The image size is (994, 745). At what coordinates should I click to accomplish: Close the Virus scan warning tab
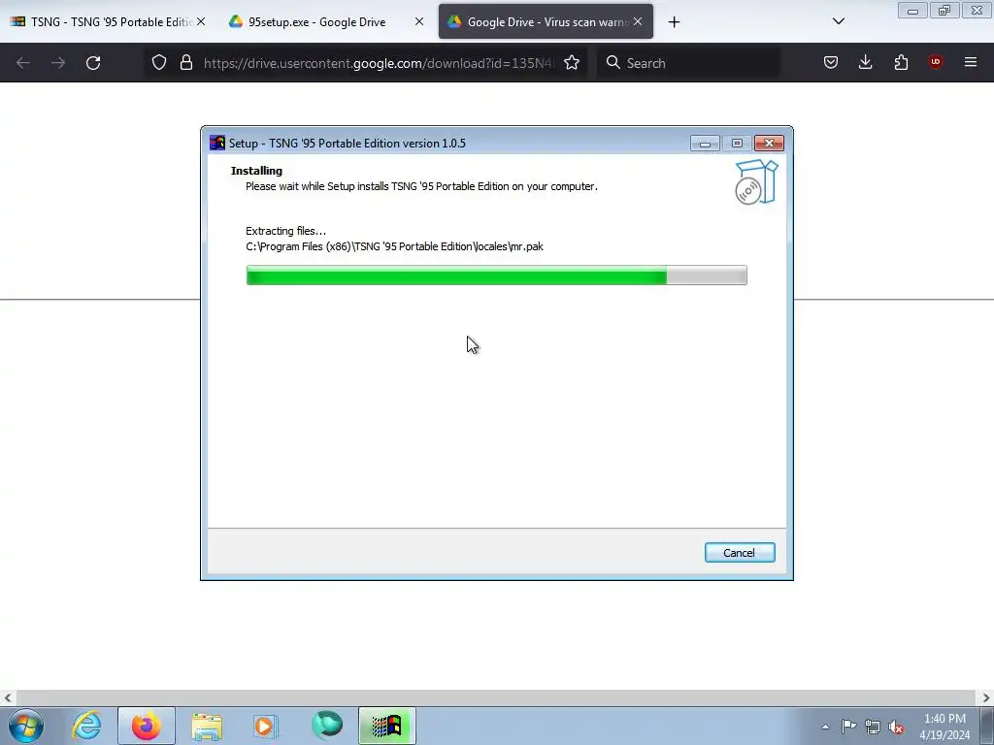point(638,21)
